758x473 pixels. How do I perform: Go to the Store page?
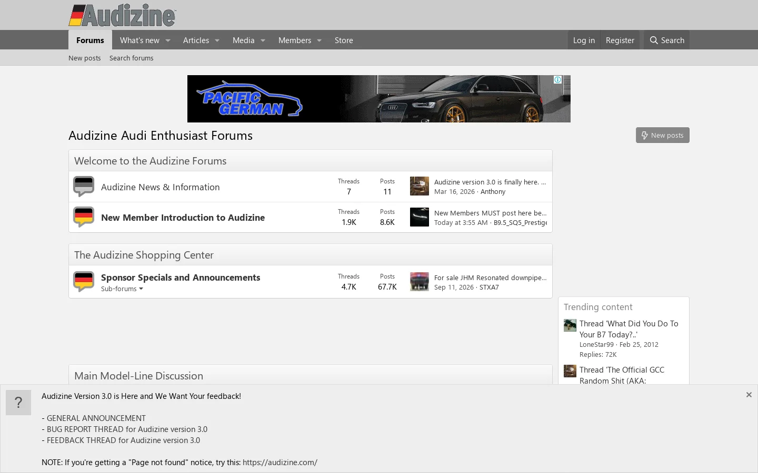[x=344, y=40]
